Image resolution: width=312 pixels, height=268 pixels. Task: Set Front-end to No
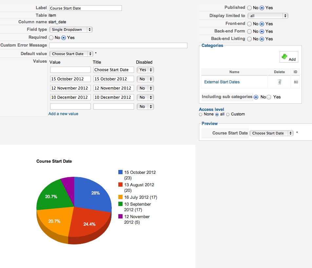(249, 24)
